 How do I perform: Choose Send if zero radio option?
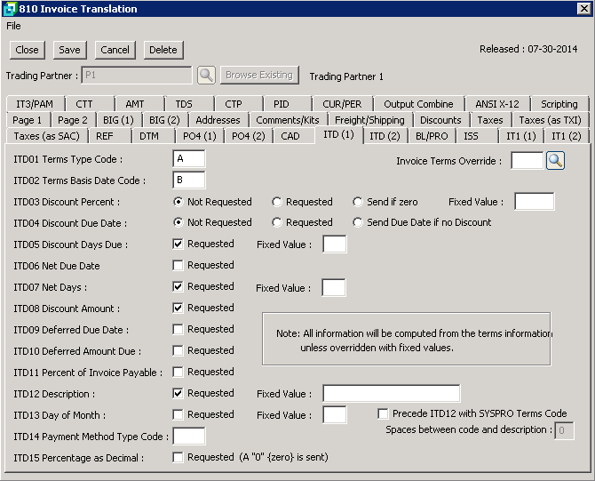[359, 202]
